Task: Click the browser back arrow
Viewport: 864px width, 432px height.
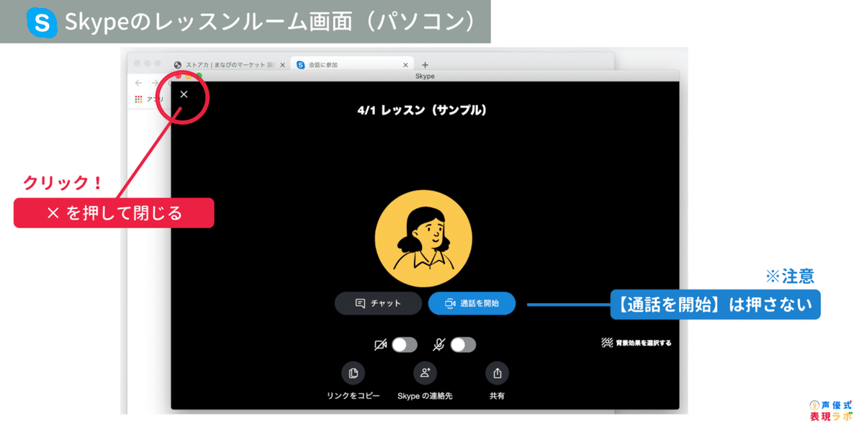Action: [138, 84]
